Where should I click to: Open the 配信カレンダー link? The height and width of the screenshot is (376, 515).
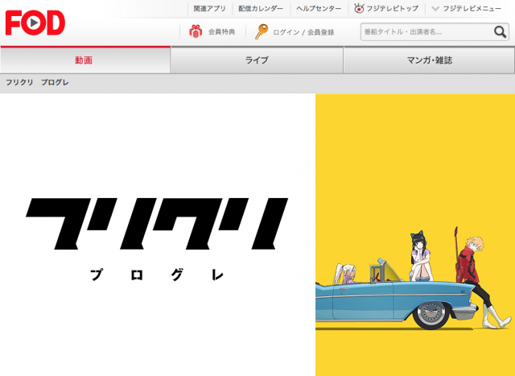(261, 9)
